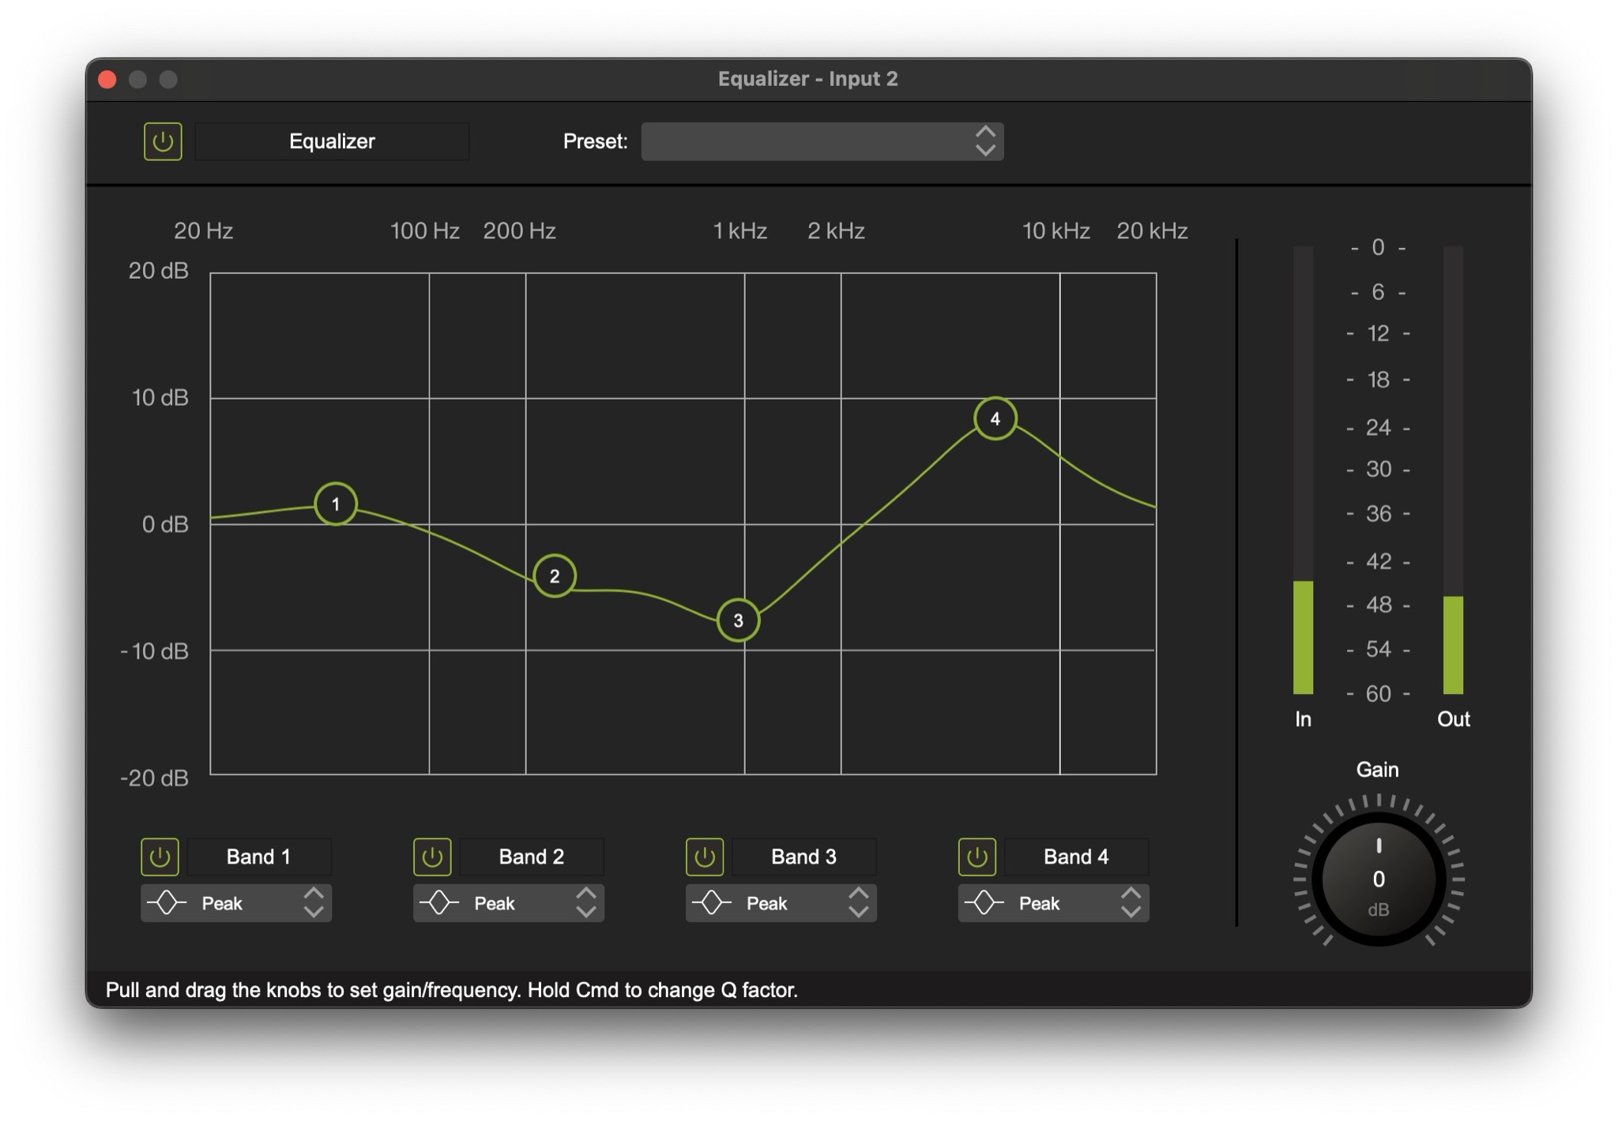Click the Band 3 label
The height and width of the screenshot is (1121, 1618).
tap(803, 857)
